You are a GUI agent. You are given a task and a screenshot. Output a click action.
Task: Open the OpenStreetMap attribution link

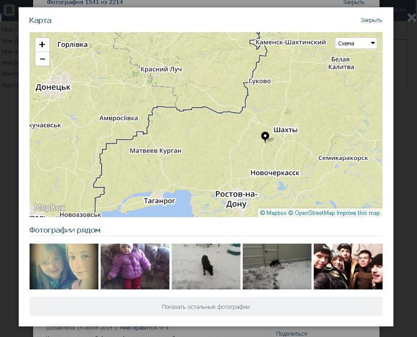tap(312, 213)
